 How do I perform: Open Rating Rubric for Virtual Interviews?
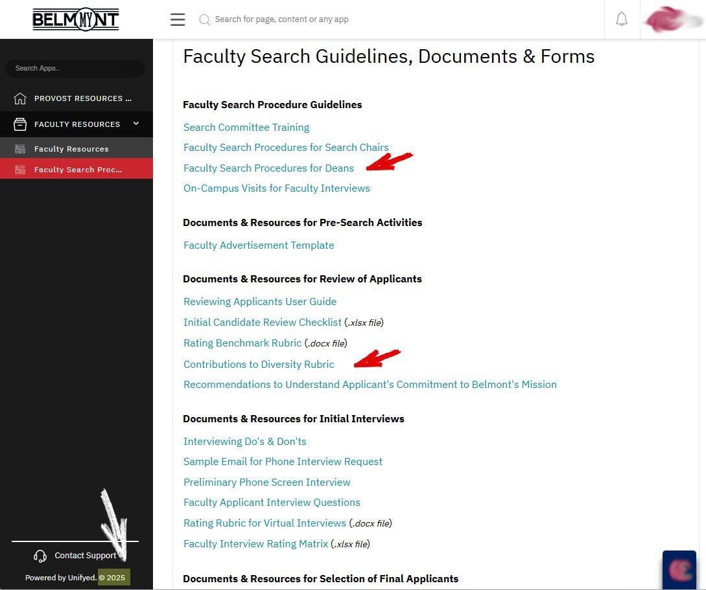[265, 523]
